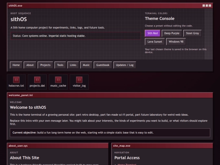Switch to Deep Purple theme
The image size is (220, 165).
coord(172,33)
